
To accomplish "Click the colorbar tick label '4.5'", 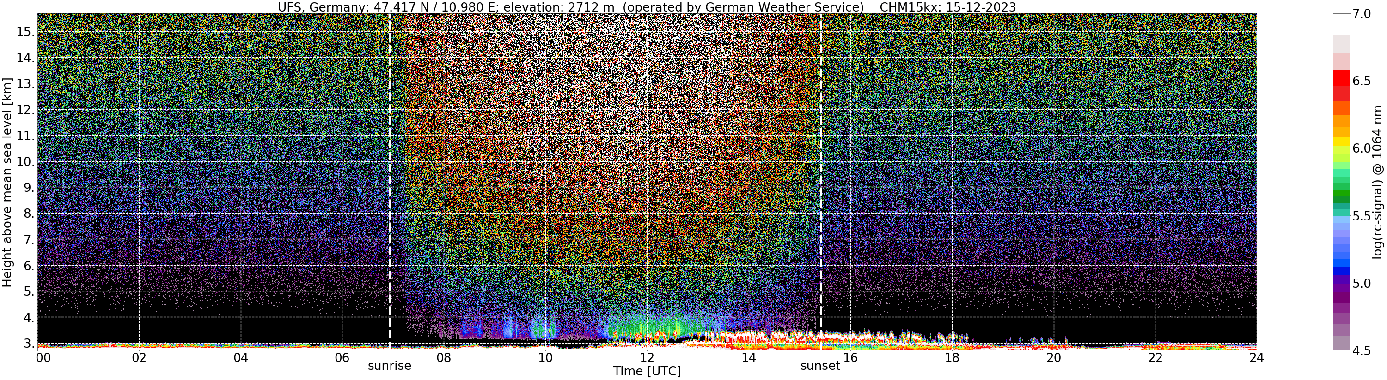I will click(x=1362, y=350).
